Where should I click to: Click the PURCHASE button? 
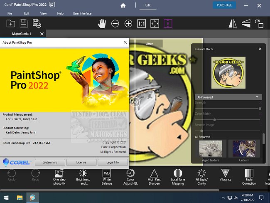(x=224, y=5)
